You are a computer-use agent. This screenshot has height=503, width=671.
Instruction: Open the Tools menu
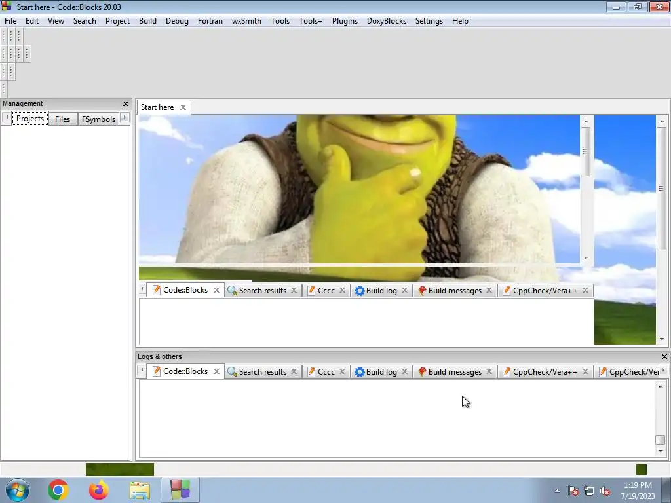(x=280, y=21)
